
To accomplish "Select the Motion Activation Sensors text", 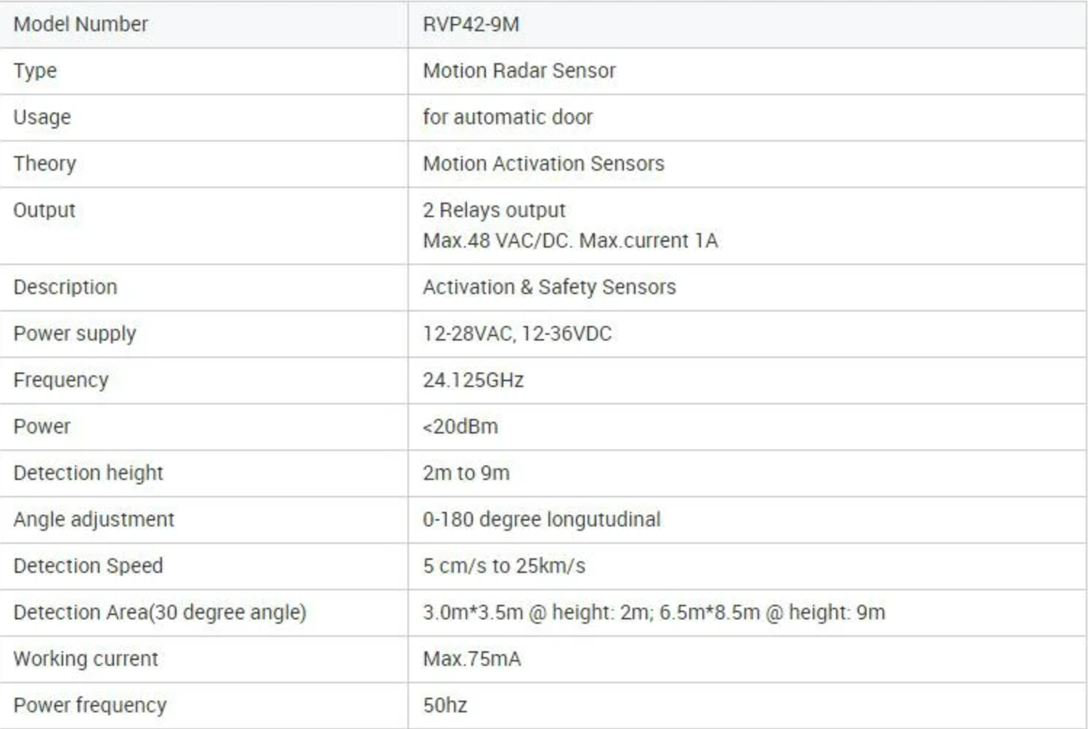I will (x=543, y=164).
